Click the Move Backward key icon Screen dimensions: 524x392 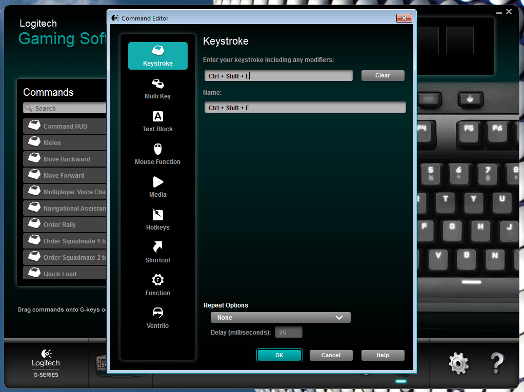(34, 158)
